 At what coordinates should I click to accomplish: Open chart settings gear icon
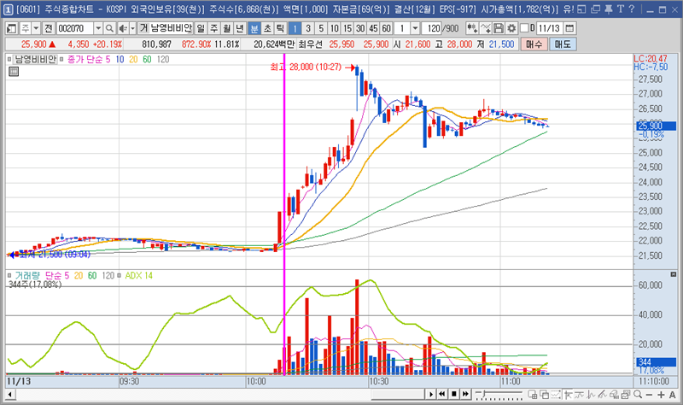click(511, 28)
